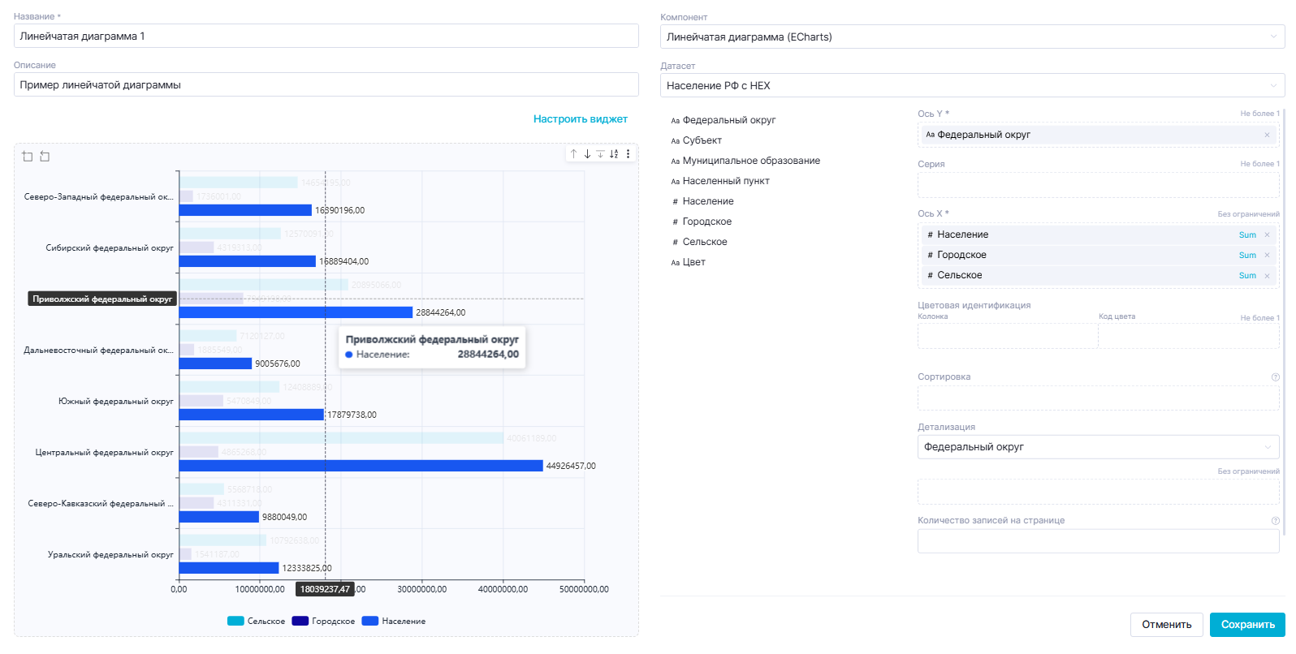The height and width of the screenshot is (654, 1296).
Task: Click the A-Z sort icon above chart
Action: 614,154
